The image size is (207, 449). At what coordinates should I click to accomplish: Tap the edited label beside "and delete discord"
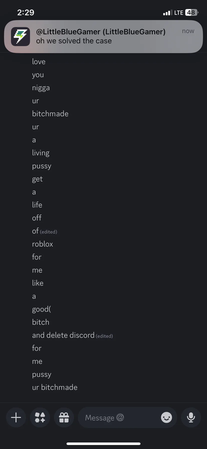pyautogui.click(x=104, y=336)
